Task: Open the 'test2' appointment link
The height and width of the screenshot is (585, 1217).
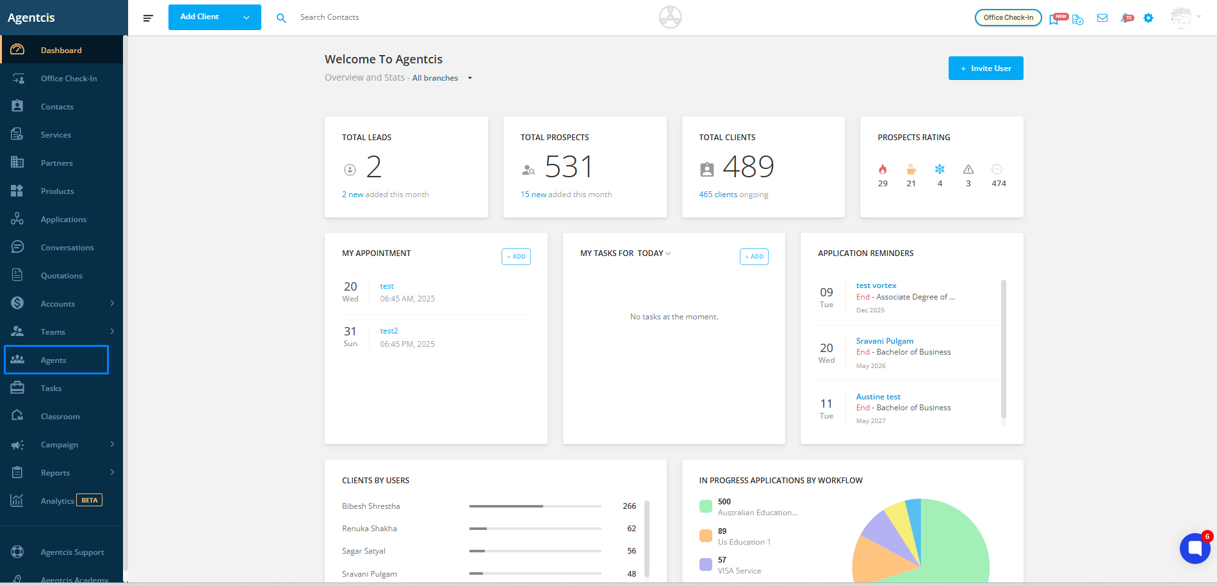Action: [x=389, y=331]
